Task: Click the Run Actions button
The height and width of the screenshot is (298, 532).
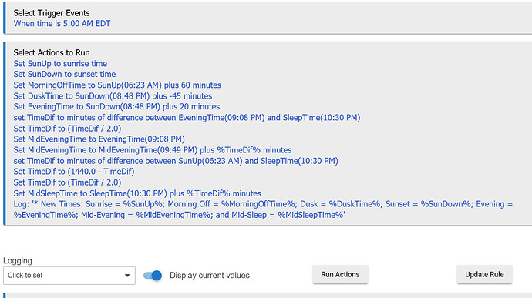Action: point(340,275)
